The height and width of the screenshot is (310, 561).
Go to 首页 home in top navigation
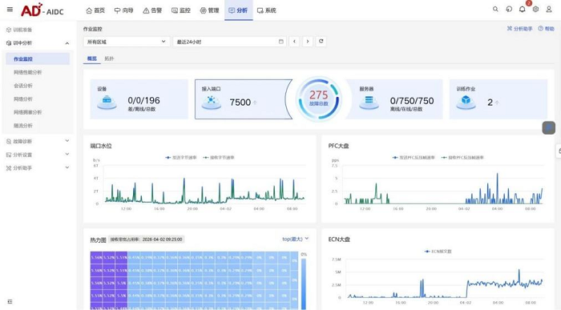[95, 10]
